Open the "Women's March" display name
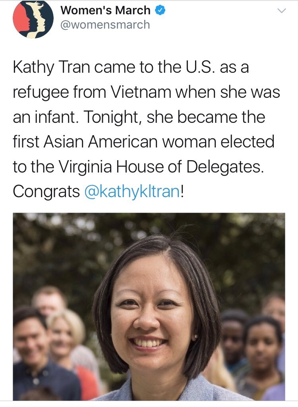The image size is (298, 407). click(105, 11)
